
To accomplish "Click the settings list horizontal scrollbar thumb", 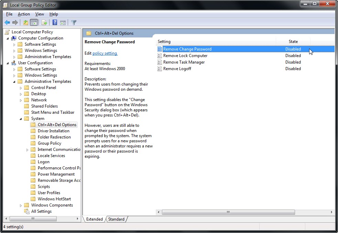I will point(228,212).
